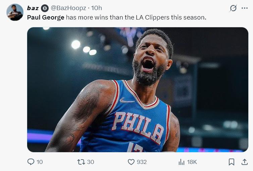
Task: Click the like count 932
Action: coord(142,162)
